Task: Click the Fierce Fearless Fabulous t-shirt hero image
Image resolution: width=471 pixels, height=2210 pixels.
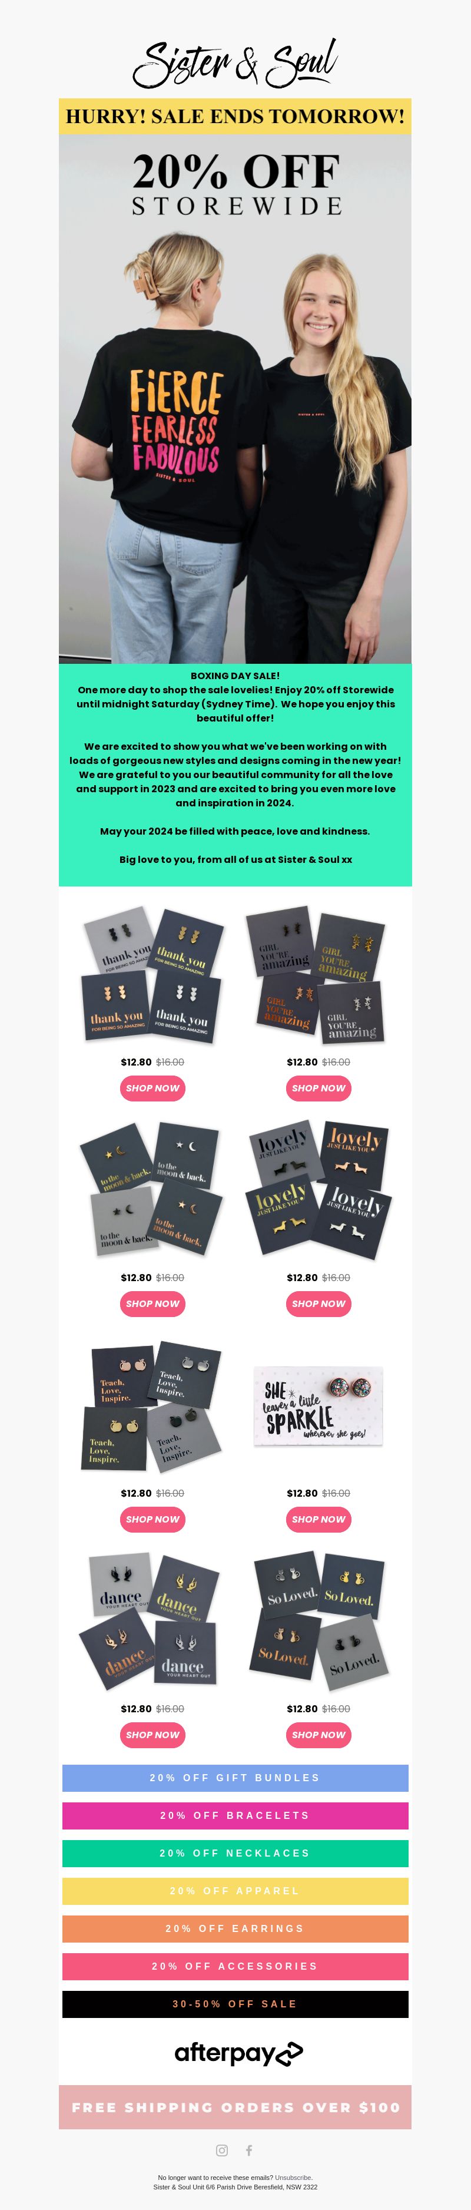Action: 235,398
